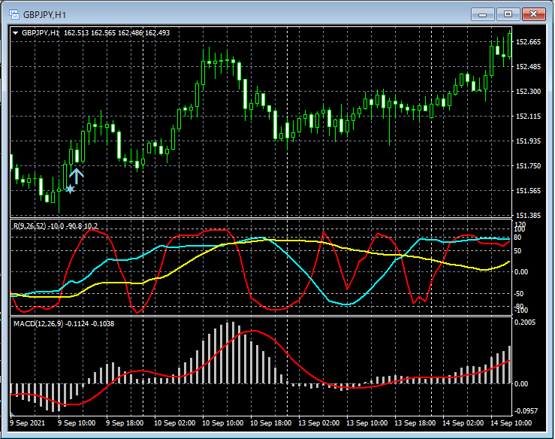The height and width of the screenshot is (439, 555).
Task: Click the 151.385 price scale label
Action: pyautogui.click(x=529, y=215)
